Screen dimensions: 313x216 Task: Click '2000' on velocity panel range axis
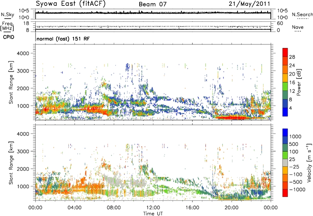(x=23, y=169)
